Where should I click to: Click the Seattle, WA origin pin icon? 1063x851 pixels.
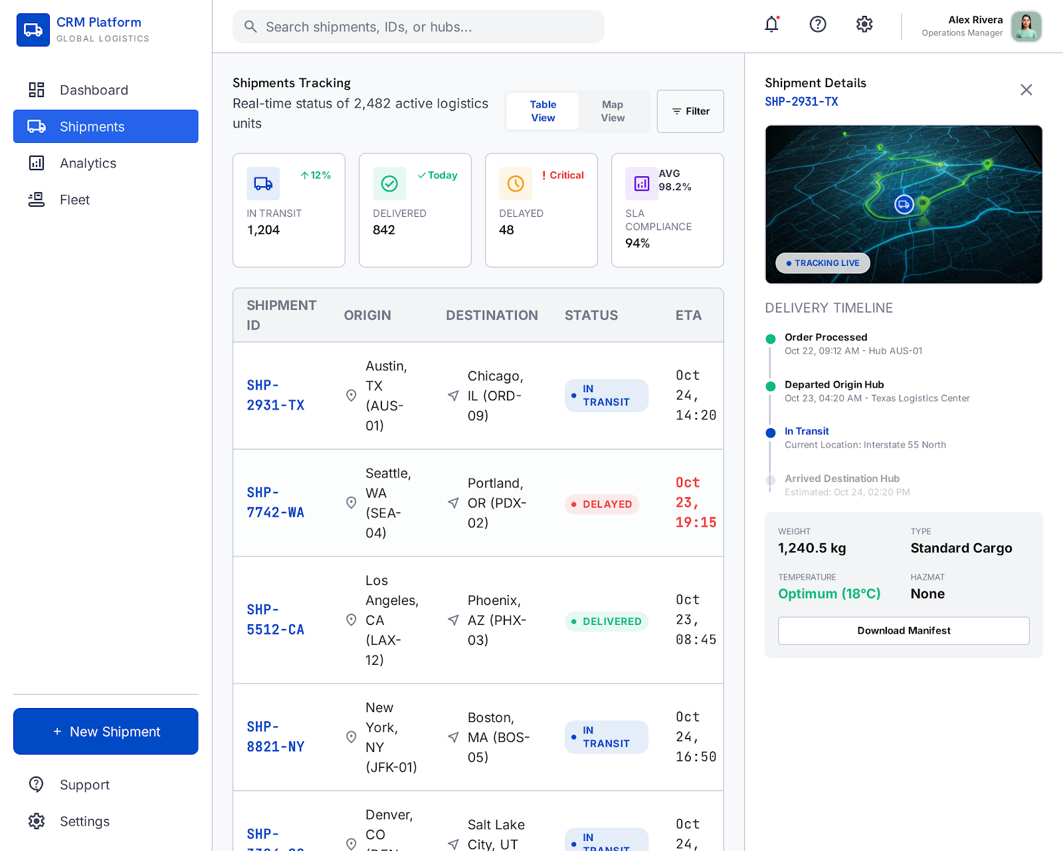click(x=351, y=503)
